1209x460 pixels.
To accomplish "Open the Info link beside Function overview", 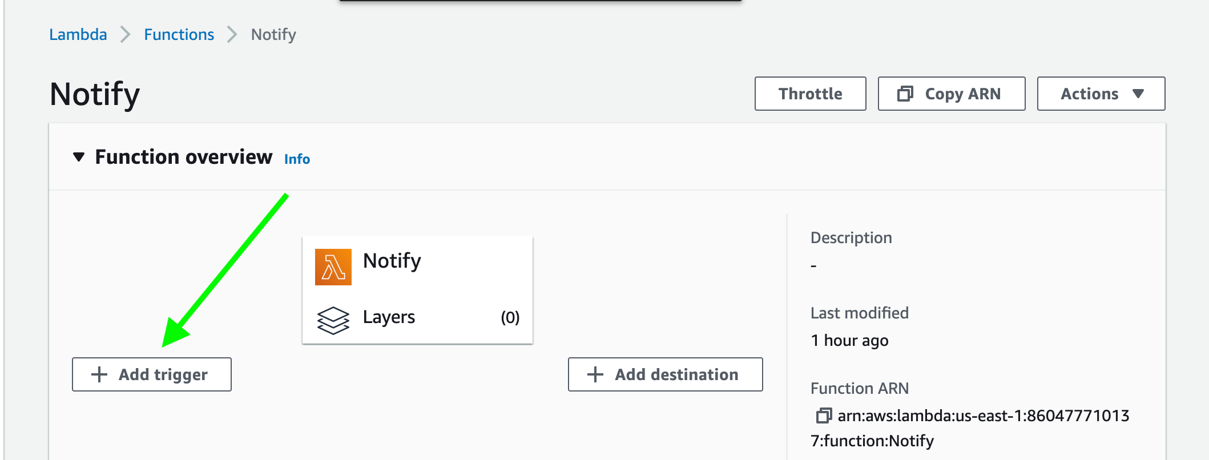I will [297, 159].
